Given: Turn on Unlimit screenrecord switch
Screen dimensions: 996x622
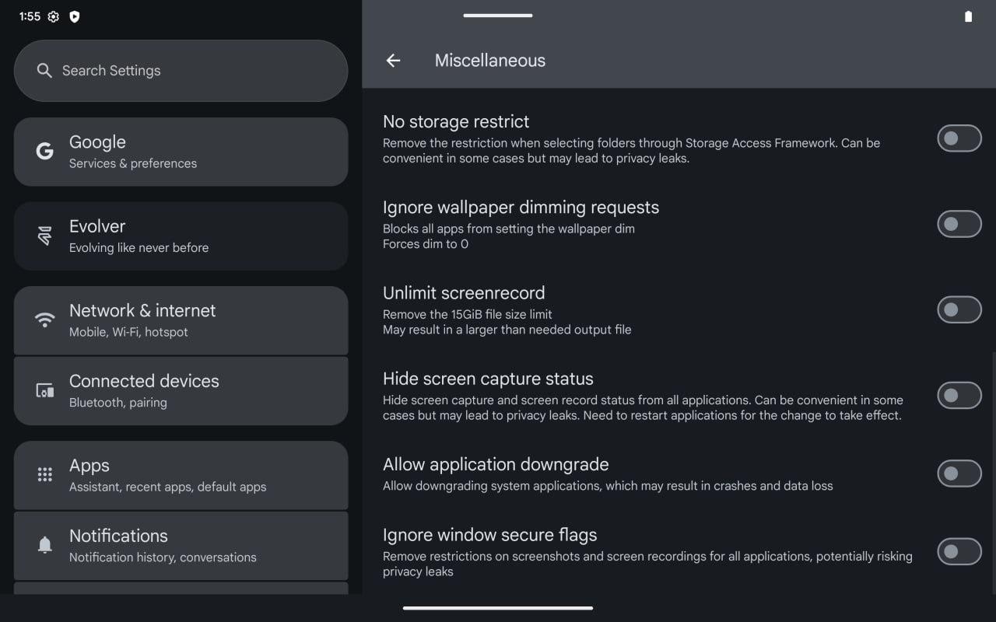Looking at the screenshot, I should pyautogui.click(x=959, y=309).
